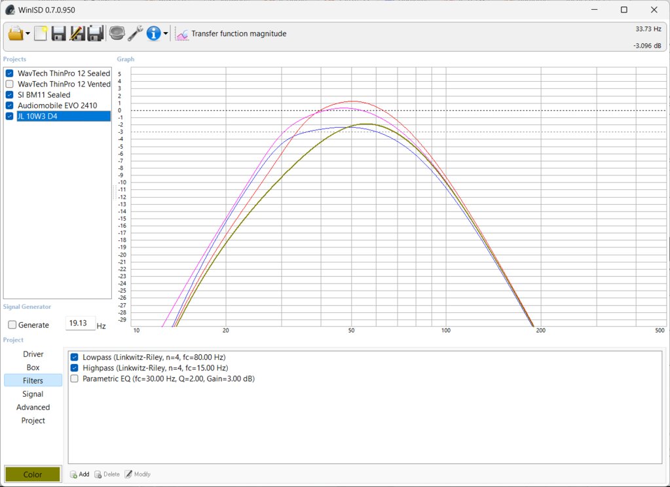
Task: Enable the signal Generate checkbox
Action: point(12,325)
